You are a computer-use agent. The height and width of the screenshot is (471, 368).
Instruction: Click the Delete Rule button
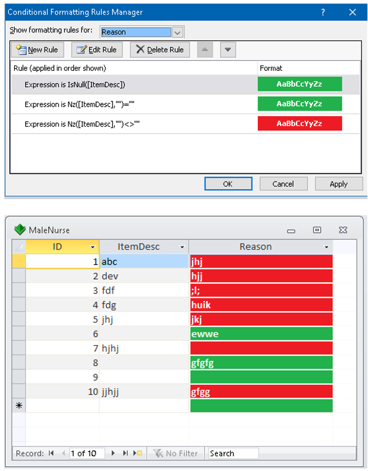pyautogui.click(x=160, y=50)
